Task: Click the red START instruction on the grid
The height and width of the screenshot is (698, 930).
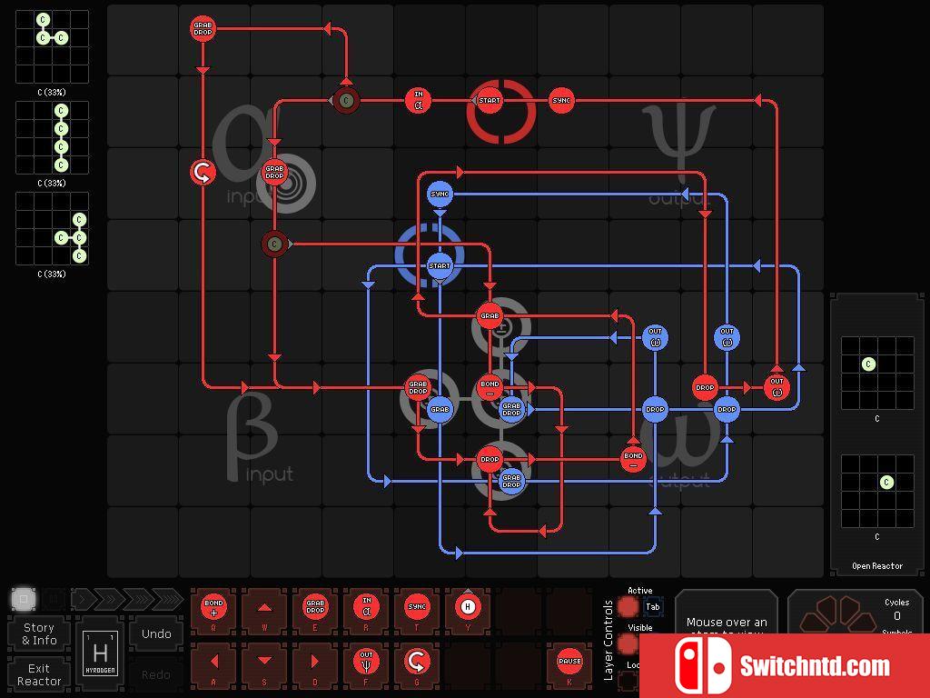Action: (490, 100)
